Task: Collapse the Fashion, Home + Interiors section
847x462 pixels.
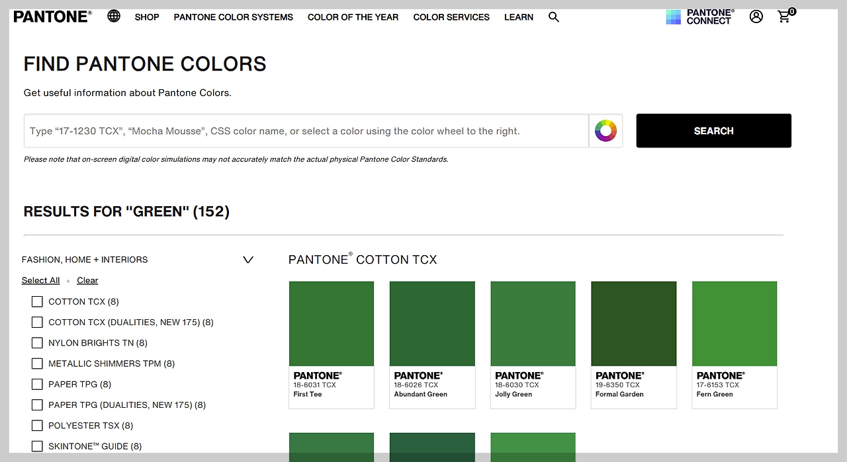Action: point(248,260)
